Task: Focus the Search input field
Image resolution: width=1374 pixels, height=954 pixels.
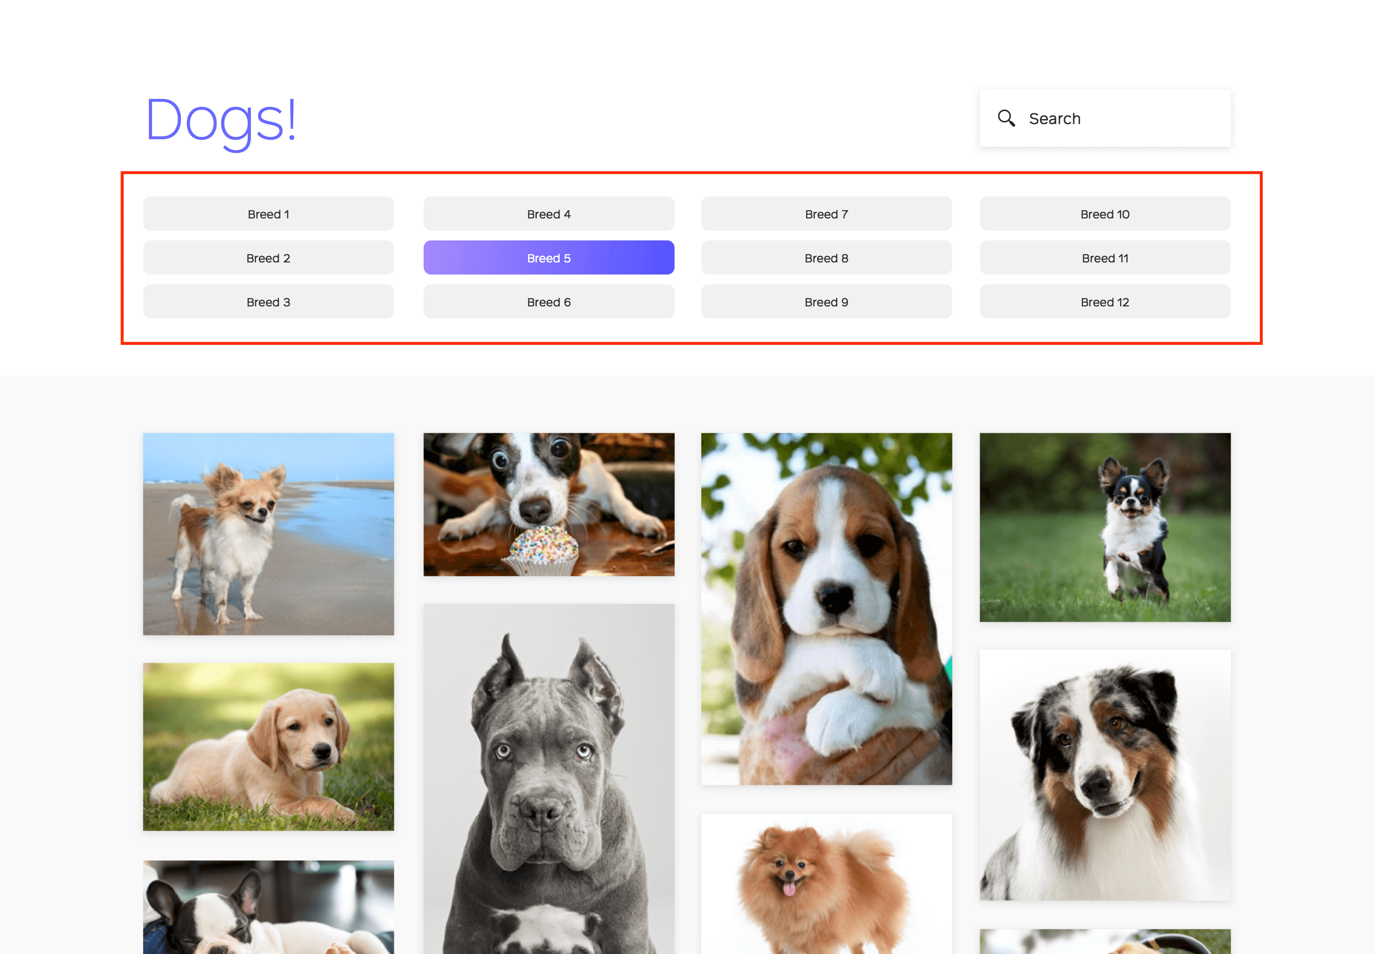Action: 1118,118
